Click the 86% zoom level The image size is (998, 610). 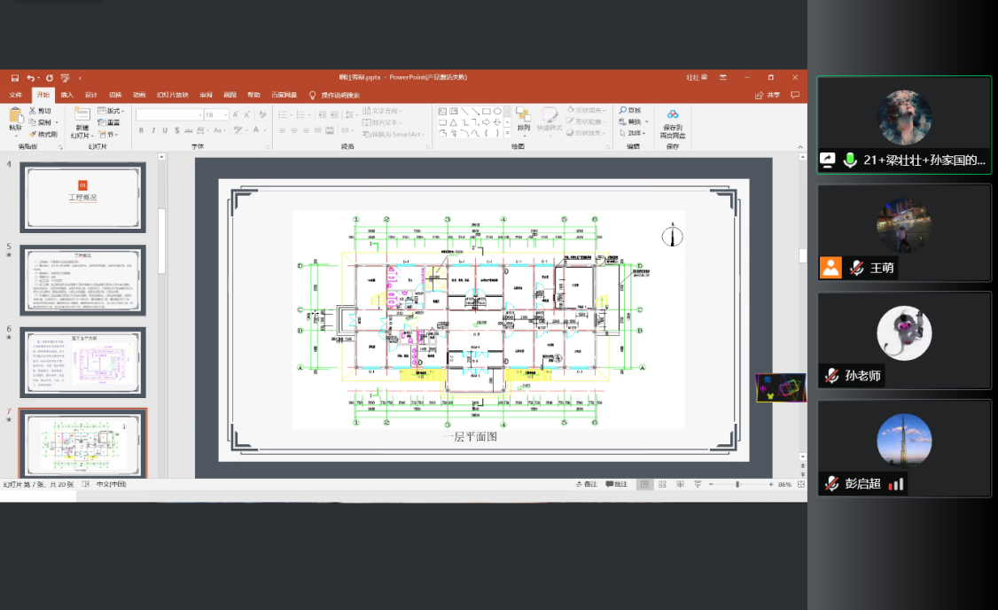click(x=784, y=485)
